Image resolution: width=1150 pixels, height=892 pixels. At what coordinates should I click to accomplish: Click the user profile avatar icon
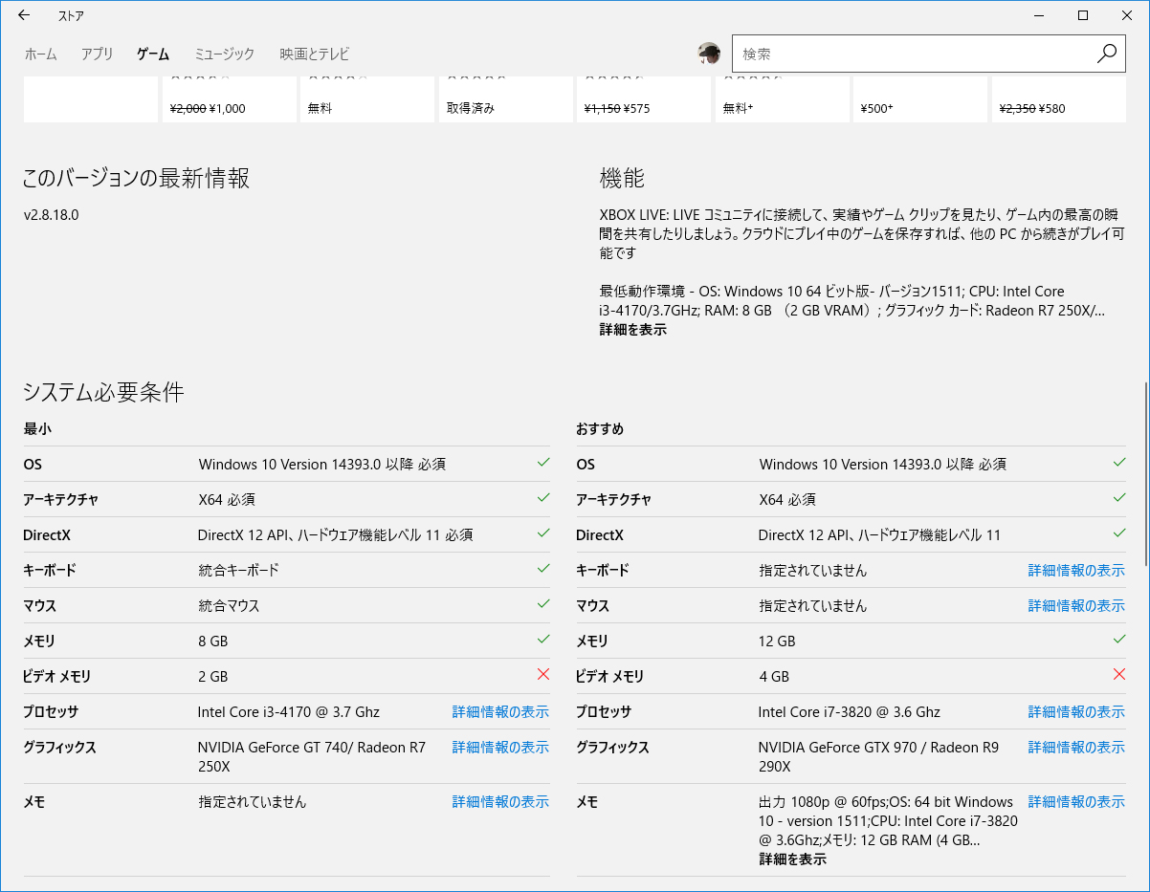(x=709, y=54)
